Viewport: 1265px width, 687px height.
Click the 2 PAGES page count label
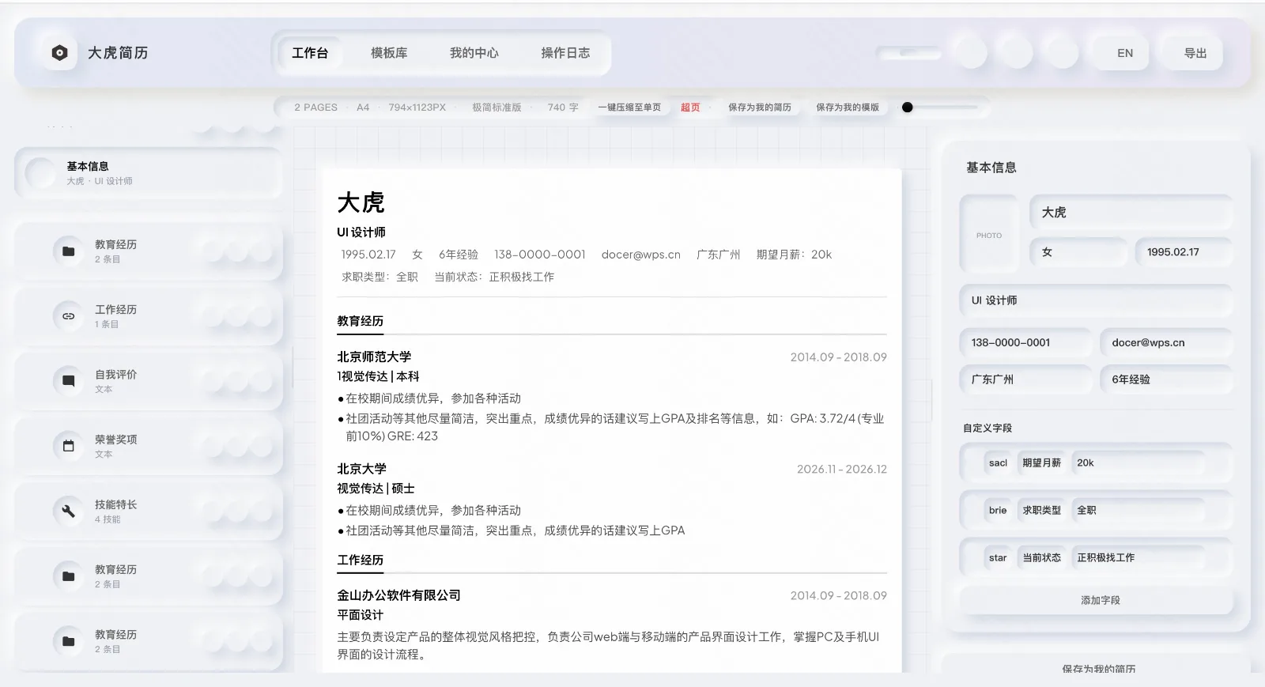315,108
